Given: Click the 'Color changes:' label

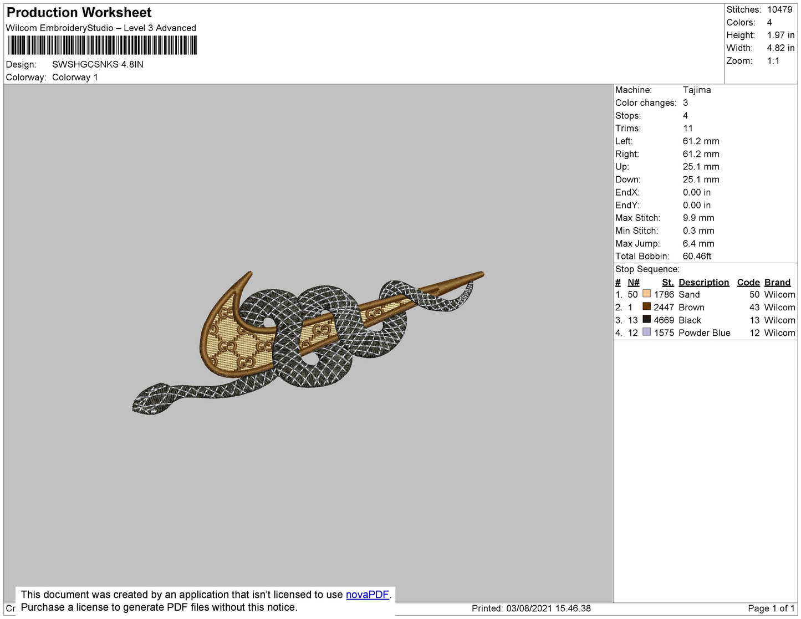Looking at the screenshot, I should (x=646, y=103).
